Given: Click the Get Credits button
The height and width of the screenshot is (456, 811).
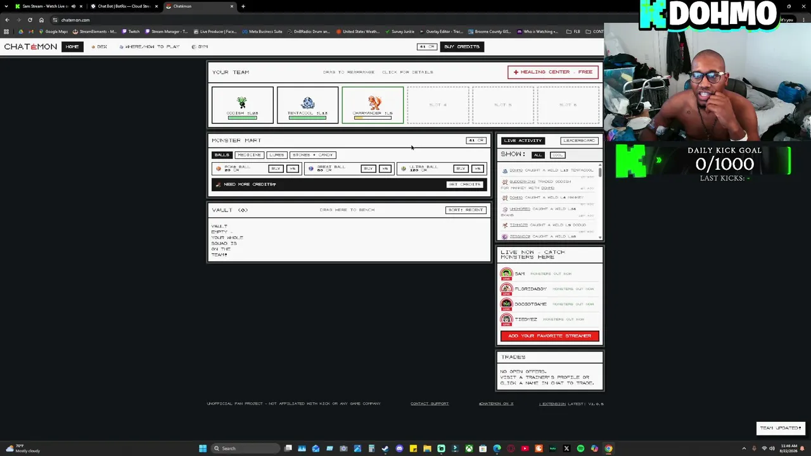Looking at the screenshot, I should click(x=465, y=184).
